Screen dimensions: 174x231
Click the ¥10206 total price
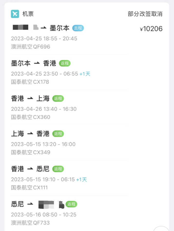pos(152,29)
